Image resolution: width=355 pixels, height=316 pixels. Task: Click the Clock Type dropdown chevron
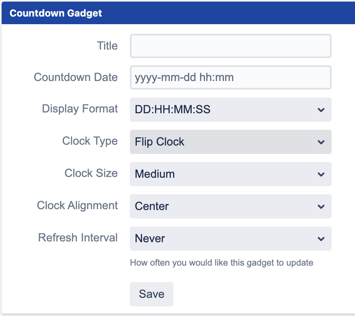[x=321, y=142]
